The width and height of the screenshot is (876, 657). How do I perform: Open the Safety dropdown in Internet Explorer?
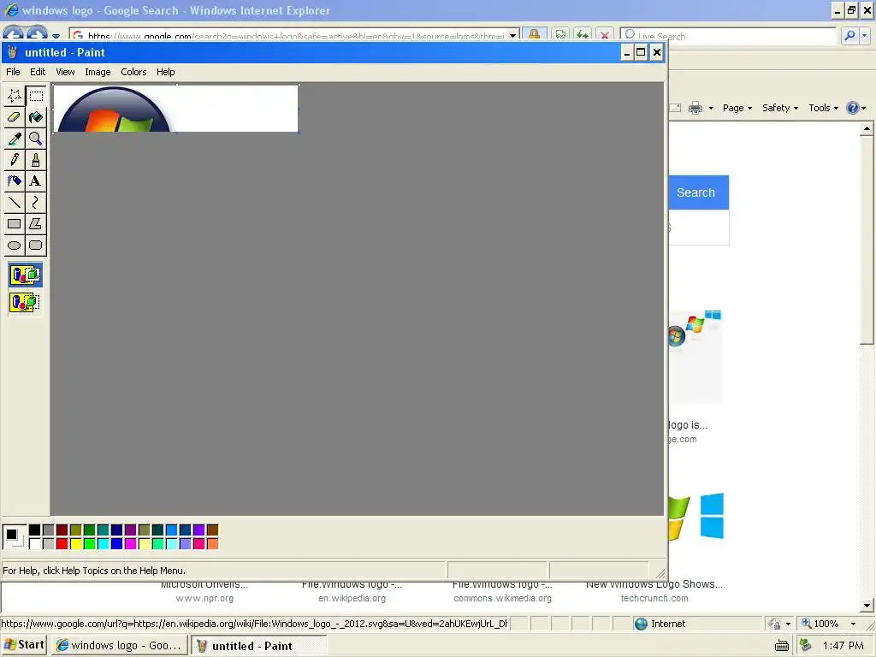click(780, 108)
